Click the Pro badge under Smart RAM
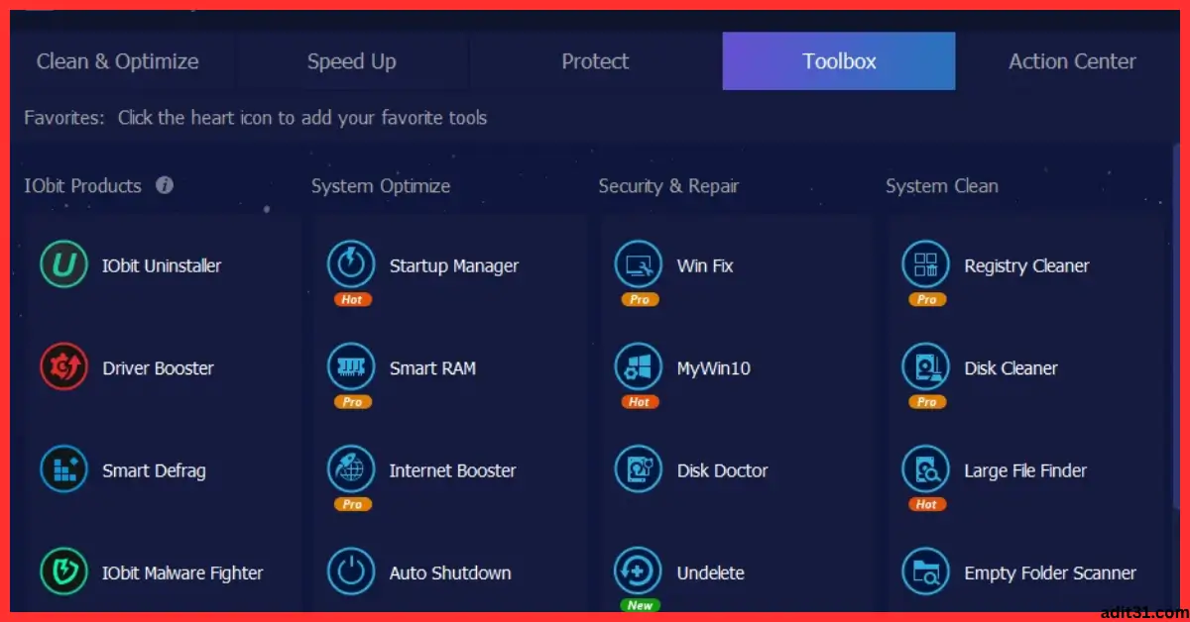The width and height of the screenshot is (1190, 622). (352, 402)
